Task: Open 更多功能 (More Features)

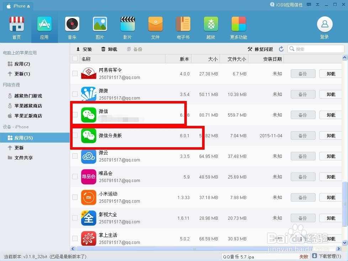Action: pyautogui.click(x=238, y=27)
